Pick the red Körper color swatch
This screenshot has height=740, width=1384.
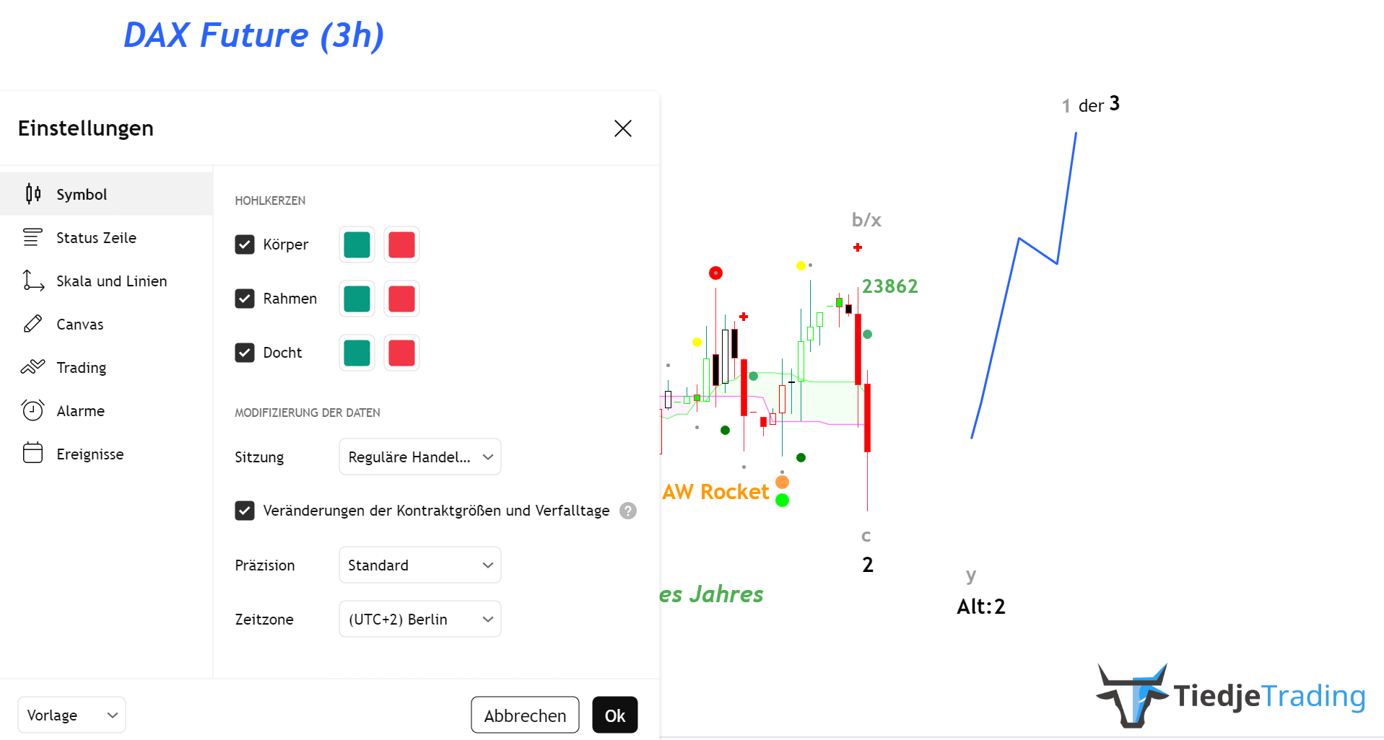401,245
